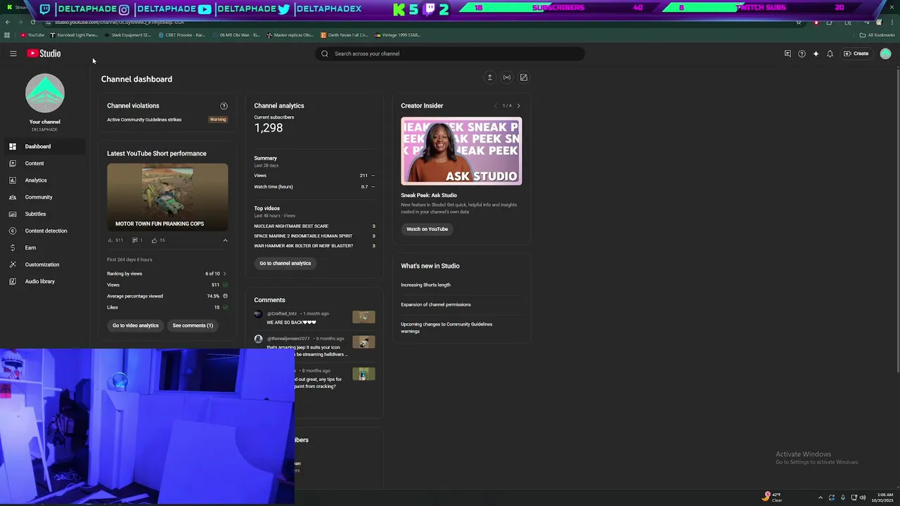Go to previous Creator Insider card
This screenshot has height=506, width=900.
point(495,106)
